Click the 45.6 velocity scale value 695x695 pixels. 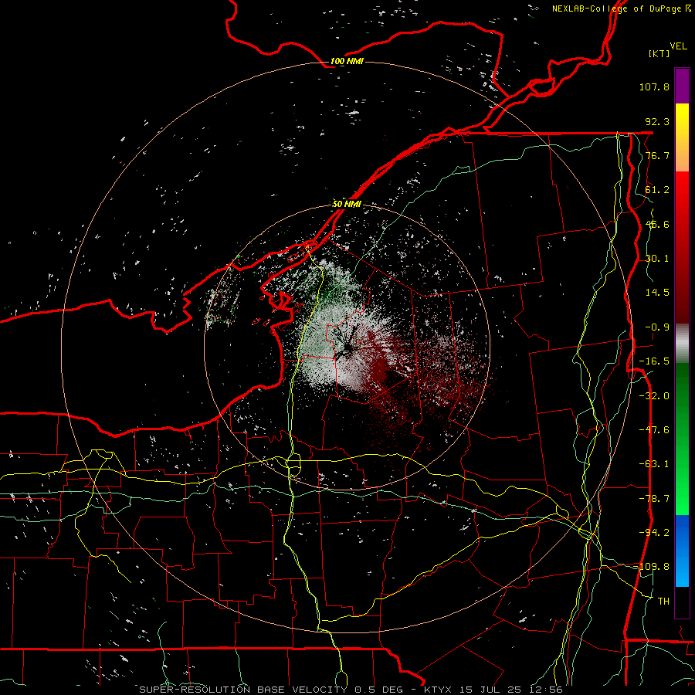coord(657,224)
